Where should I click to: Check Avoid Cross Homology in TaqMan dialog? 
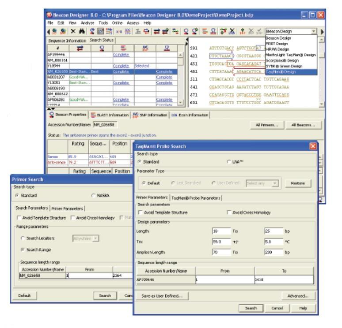[229, 212]
